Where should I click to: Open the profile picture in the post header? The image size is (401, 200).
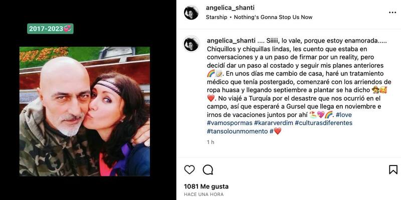click(x=191, y=12)
